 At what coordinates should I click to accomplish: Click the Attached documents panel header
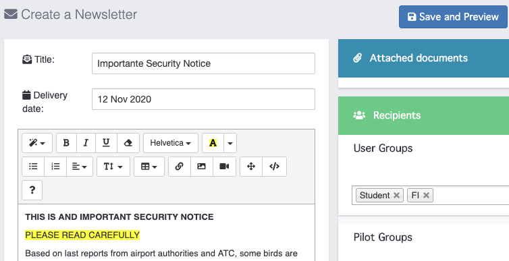pyautogui.click(x=424, y=59)
